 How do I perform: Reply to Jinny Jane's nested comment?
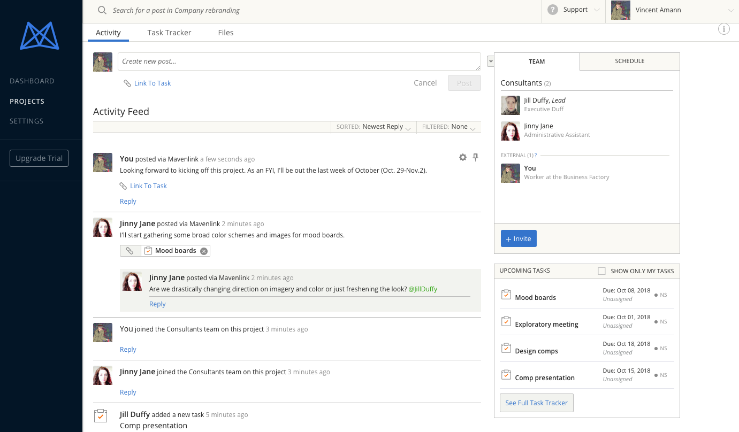pyautogui.click(x=157, y=304)
